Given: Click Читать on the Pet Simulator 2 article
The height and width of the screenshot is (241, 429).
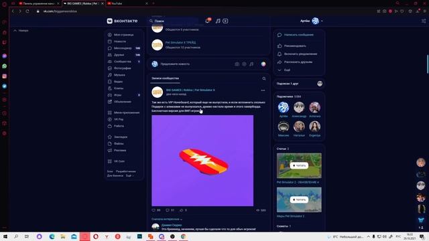Looking at the screenshot, I should coord(299,165).
